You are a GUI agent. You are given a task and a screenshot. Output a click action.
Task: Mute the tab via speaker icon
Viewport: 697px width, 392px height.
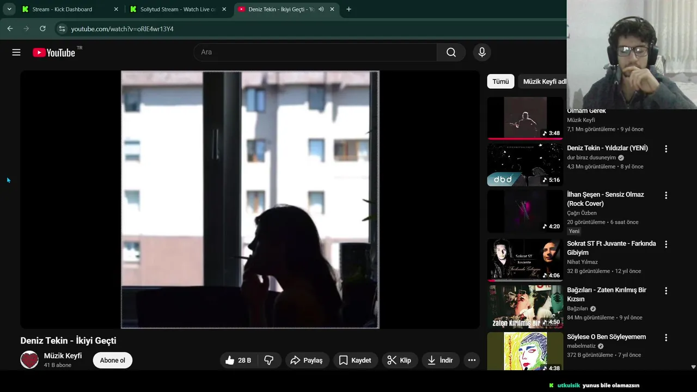(x=321, y=9)
